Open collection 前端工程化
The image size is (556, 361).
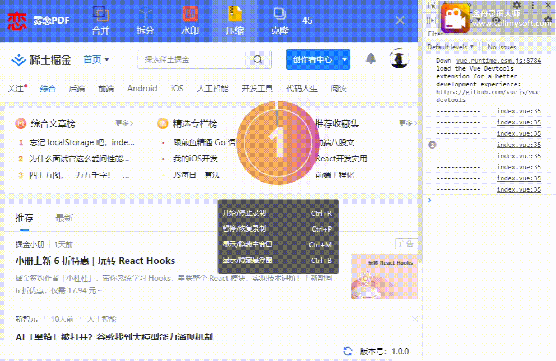pos(335,175)
